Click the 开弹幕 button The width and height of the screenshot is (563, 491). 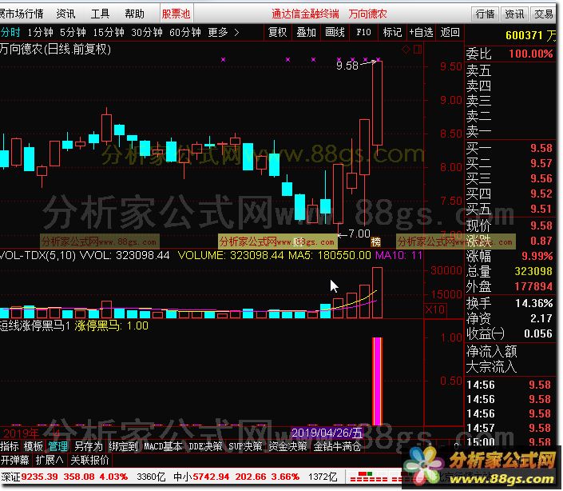click(14, 460)
